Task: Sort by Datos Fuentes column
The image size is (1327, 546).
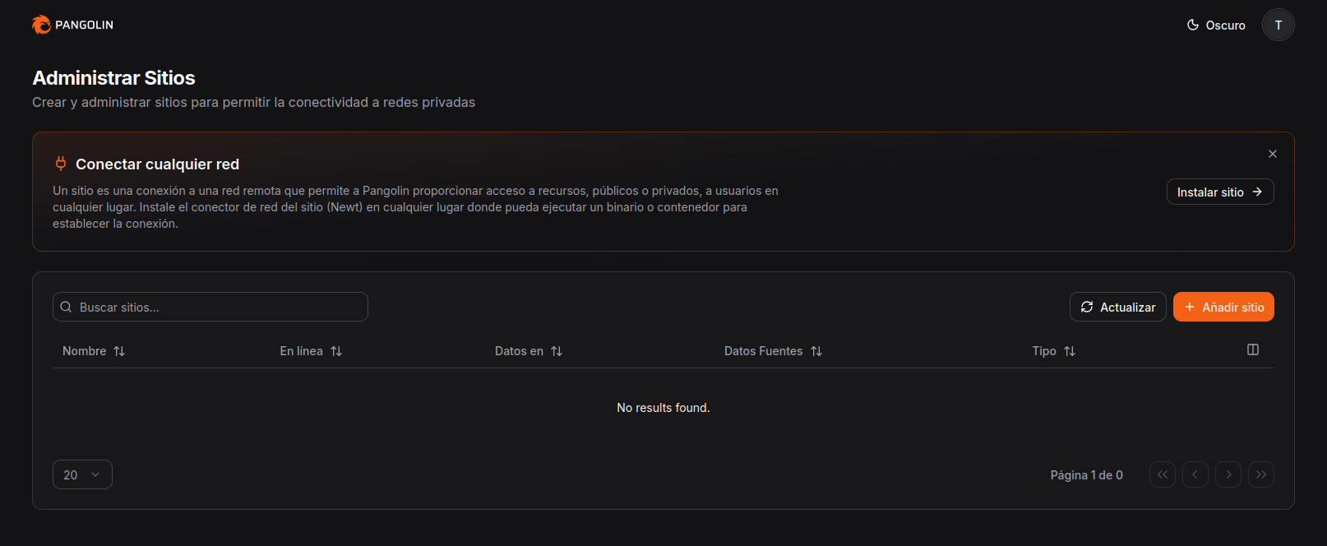Action: pyautogui.click(x=773, y=351)
